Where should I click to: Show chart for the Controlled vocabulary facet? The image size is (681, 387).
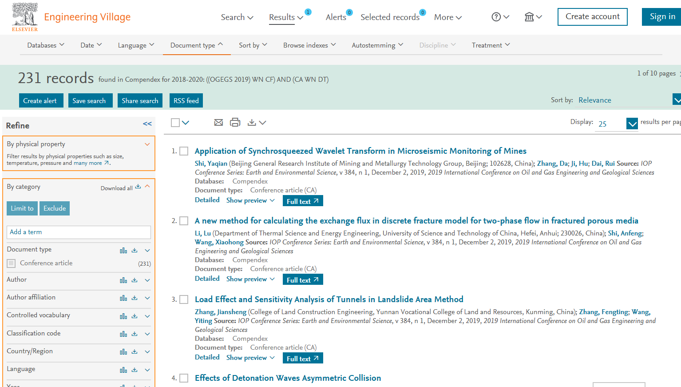123,316
